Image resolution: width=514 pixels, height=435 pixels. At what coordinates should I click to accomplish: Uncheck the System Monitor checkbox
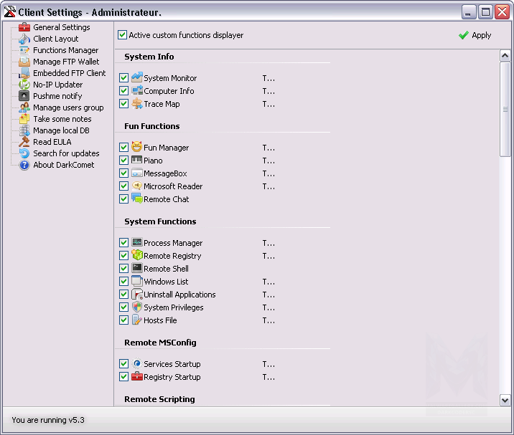tap(124, 78)
